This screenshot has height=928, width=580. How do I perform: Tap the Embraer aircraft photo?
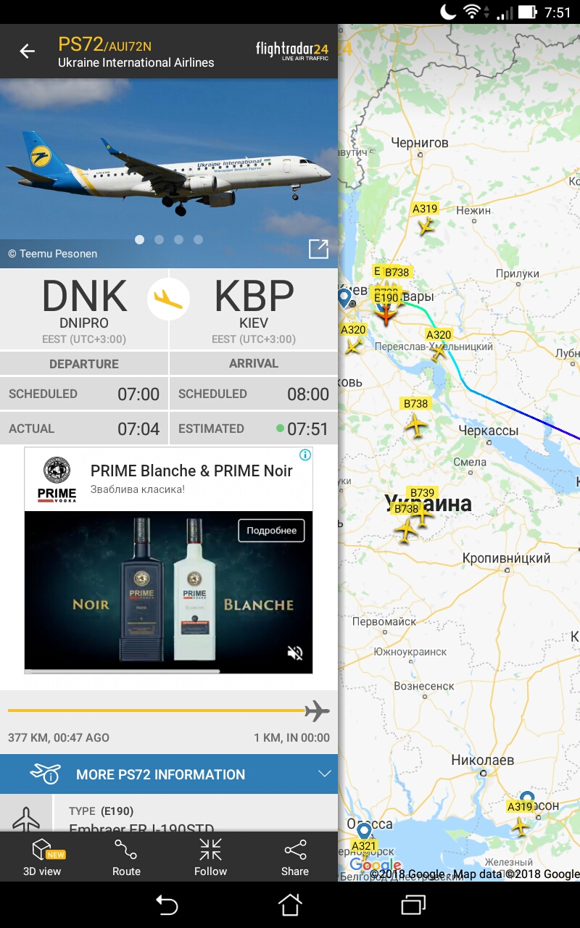(169, 173)
